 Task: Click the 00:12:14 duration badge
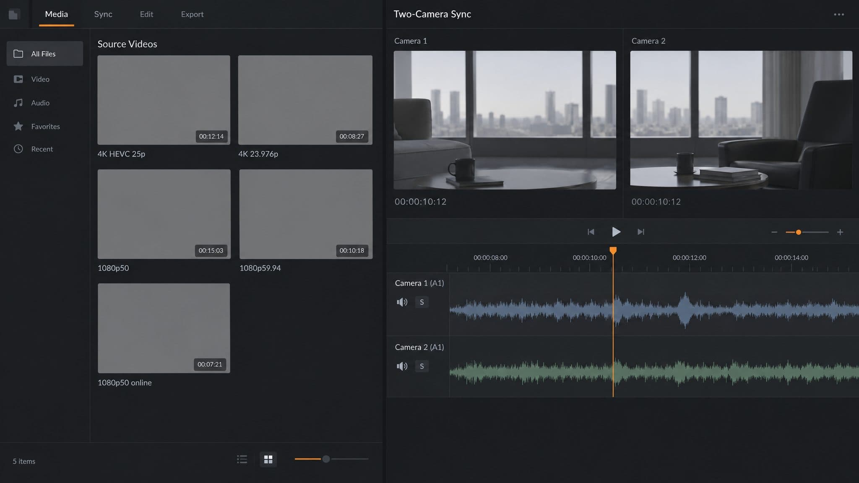point(211,136)
